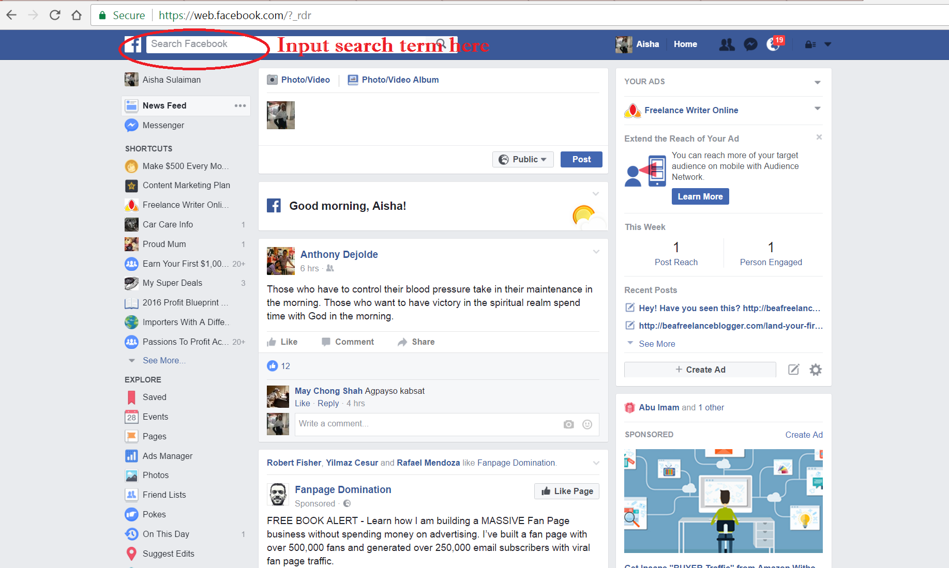Open Messenger icon in top bar
This screenshot has width=949, height=568.
[x=750, y=44]
